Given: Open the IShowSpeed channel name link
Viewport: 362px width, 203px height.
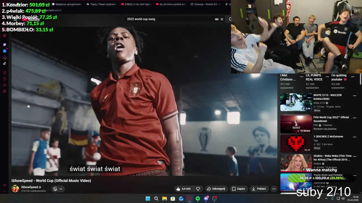Looking at the screenshot, I should point(30,187).
